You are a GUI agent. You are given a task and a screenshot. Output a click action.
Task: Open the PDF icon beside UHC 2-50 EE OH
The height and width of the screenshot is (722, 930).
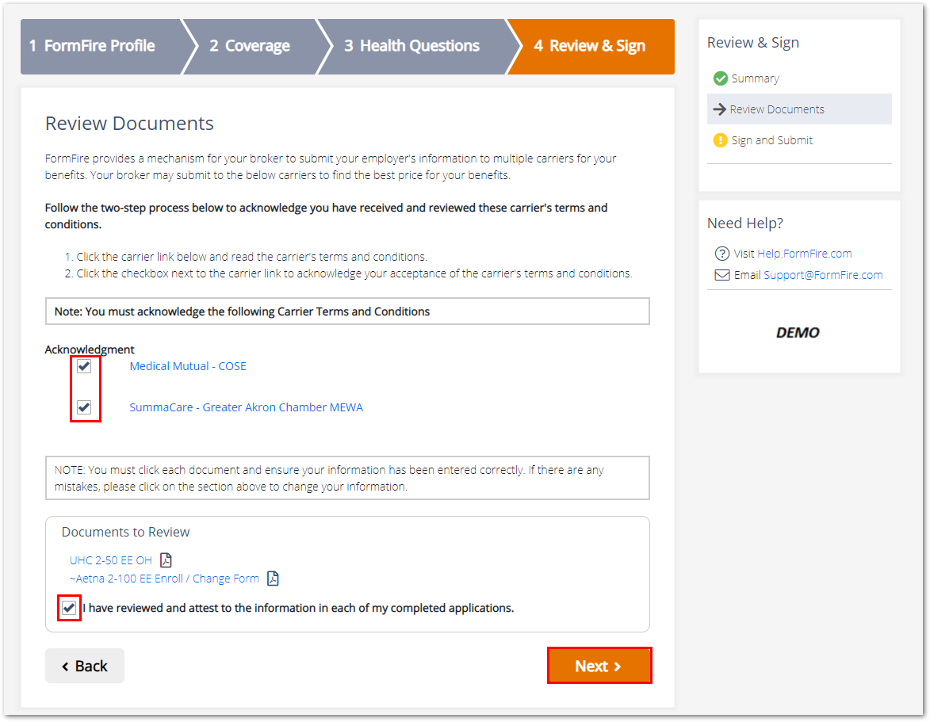click(x=166, y=560)
